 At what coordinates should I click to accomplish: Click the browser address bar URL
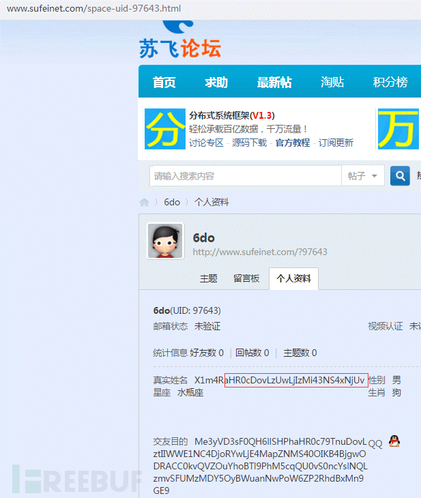tap(94, 8)
